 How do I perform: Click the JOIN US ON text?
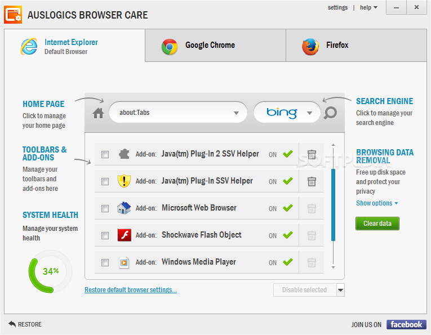click(x=366, y=324)
